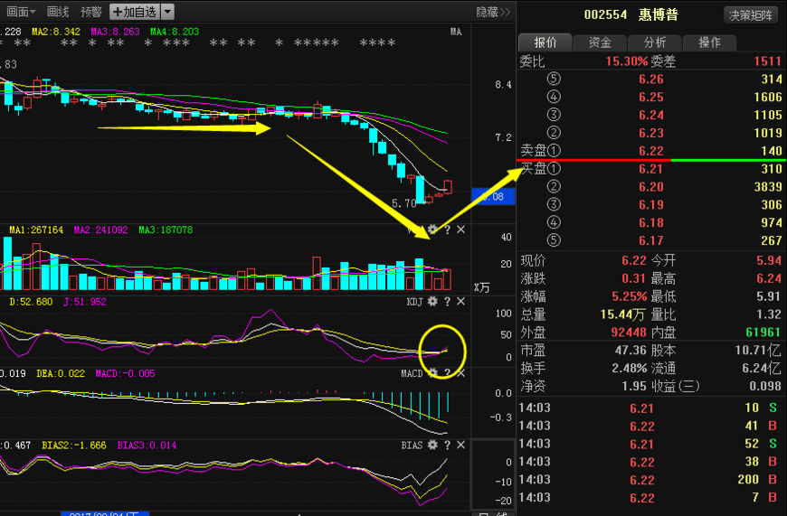Select the 画线 drawing tool

(x=58, y=12)
